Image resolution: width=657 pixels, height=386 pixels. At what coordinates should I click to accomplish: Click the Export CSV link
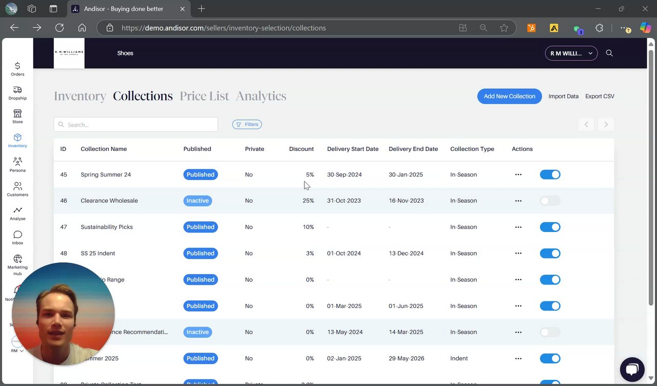pyautogui.click(x=600, y=96)
